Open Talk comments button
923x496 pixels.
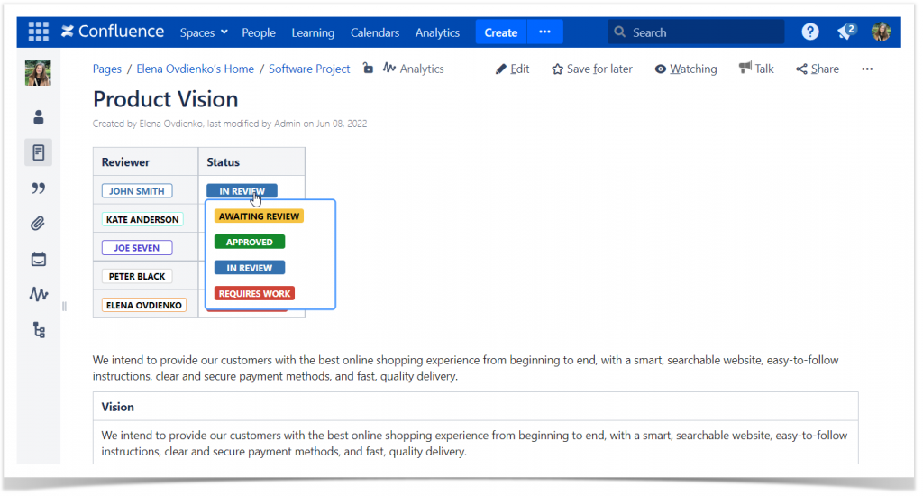756,69
